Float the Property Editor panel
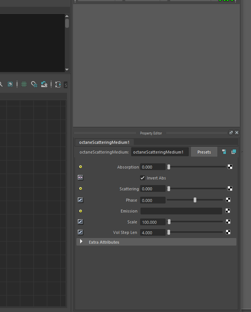 click(231, 133)
